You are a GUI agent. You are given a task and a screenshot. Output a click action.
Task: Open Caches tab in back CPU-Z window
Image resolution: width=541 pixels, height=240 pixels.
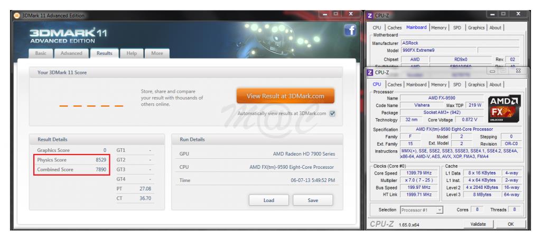point(394,27)
